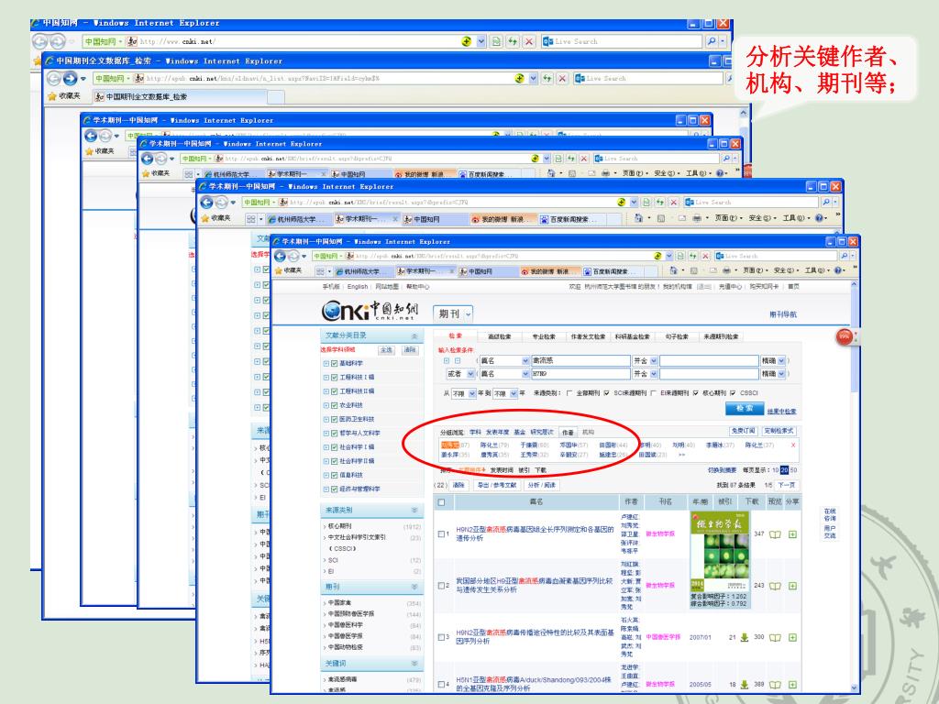Click the CNKI 中国知网 logo

[370, 310]
